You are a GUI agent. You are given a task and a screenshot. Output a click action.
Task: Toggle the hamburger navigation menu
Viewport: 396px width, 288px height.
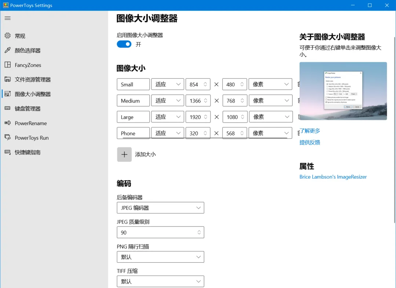(x=8, y=18)
